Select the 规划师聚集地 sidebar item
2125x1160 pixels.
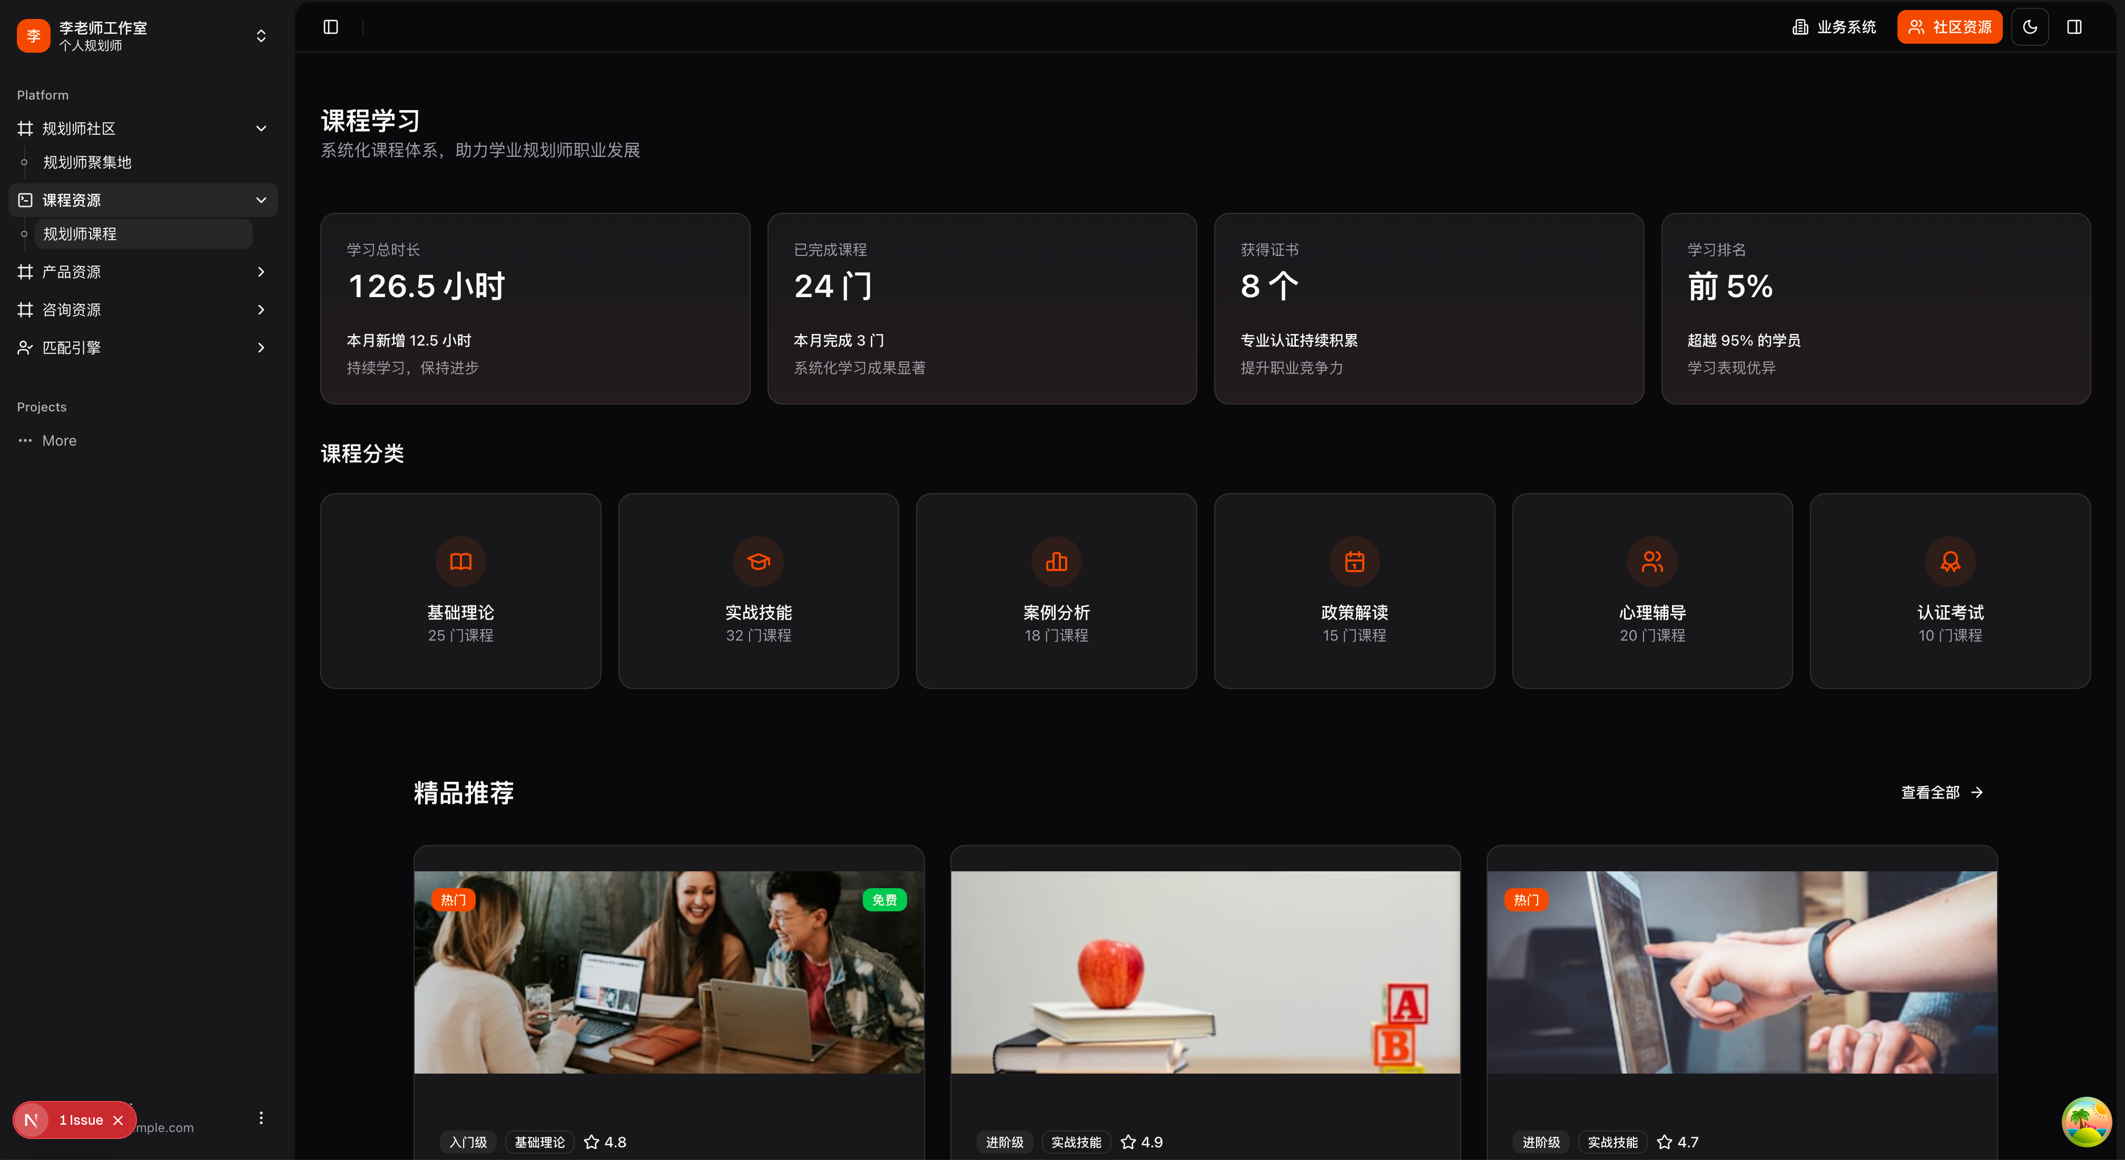pyautogui.click(x=87, y=163)
